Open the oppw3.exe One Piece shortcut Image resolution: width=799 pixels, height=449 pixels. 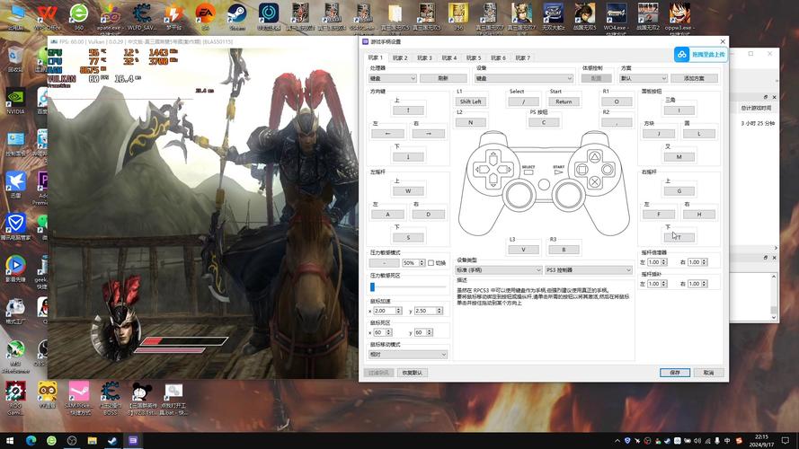(679, 16)
